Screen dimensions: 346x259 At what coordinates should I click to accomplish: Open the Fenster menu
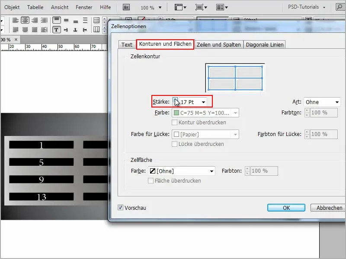[83, 7]
